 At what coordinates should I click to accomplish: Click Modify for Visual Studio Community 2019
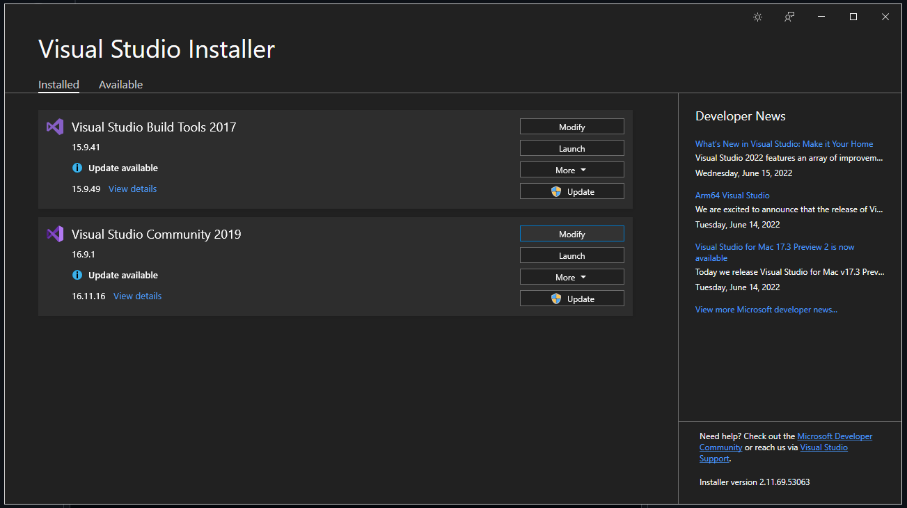pyautogui.click(x=571, y=233)
